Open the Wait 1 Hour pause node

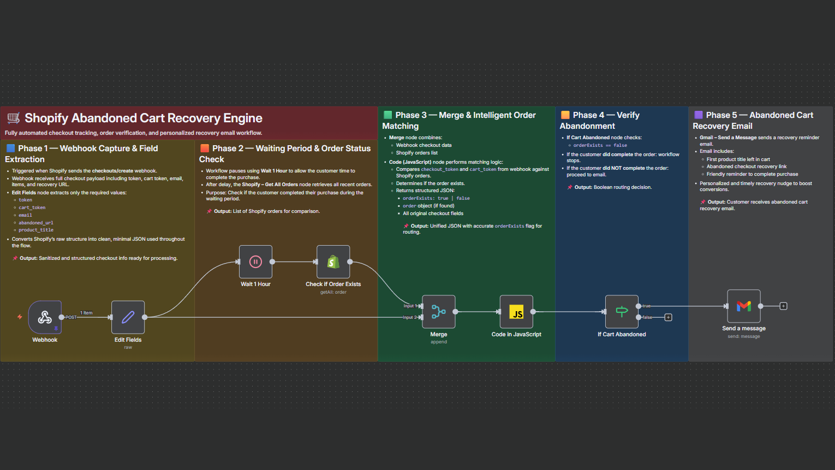(255, 262)
